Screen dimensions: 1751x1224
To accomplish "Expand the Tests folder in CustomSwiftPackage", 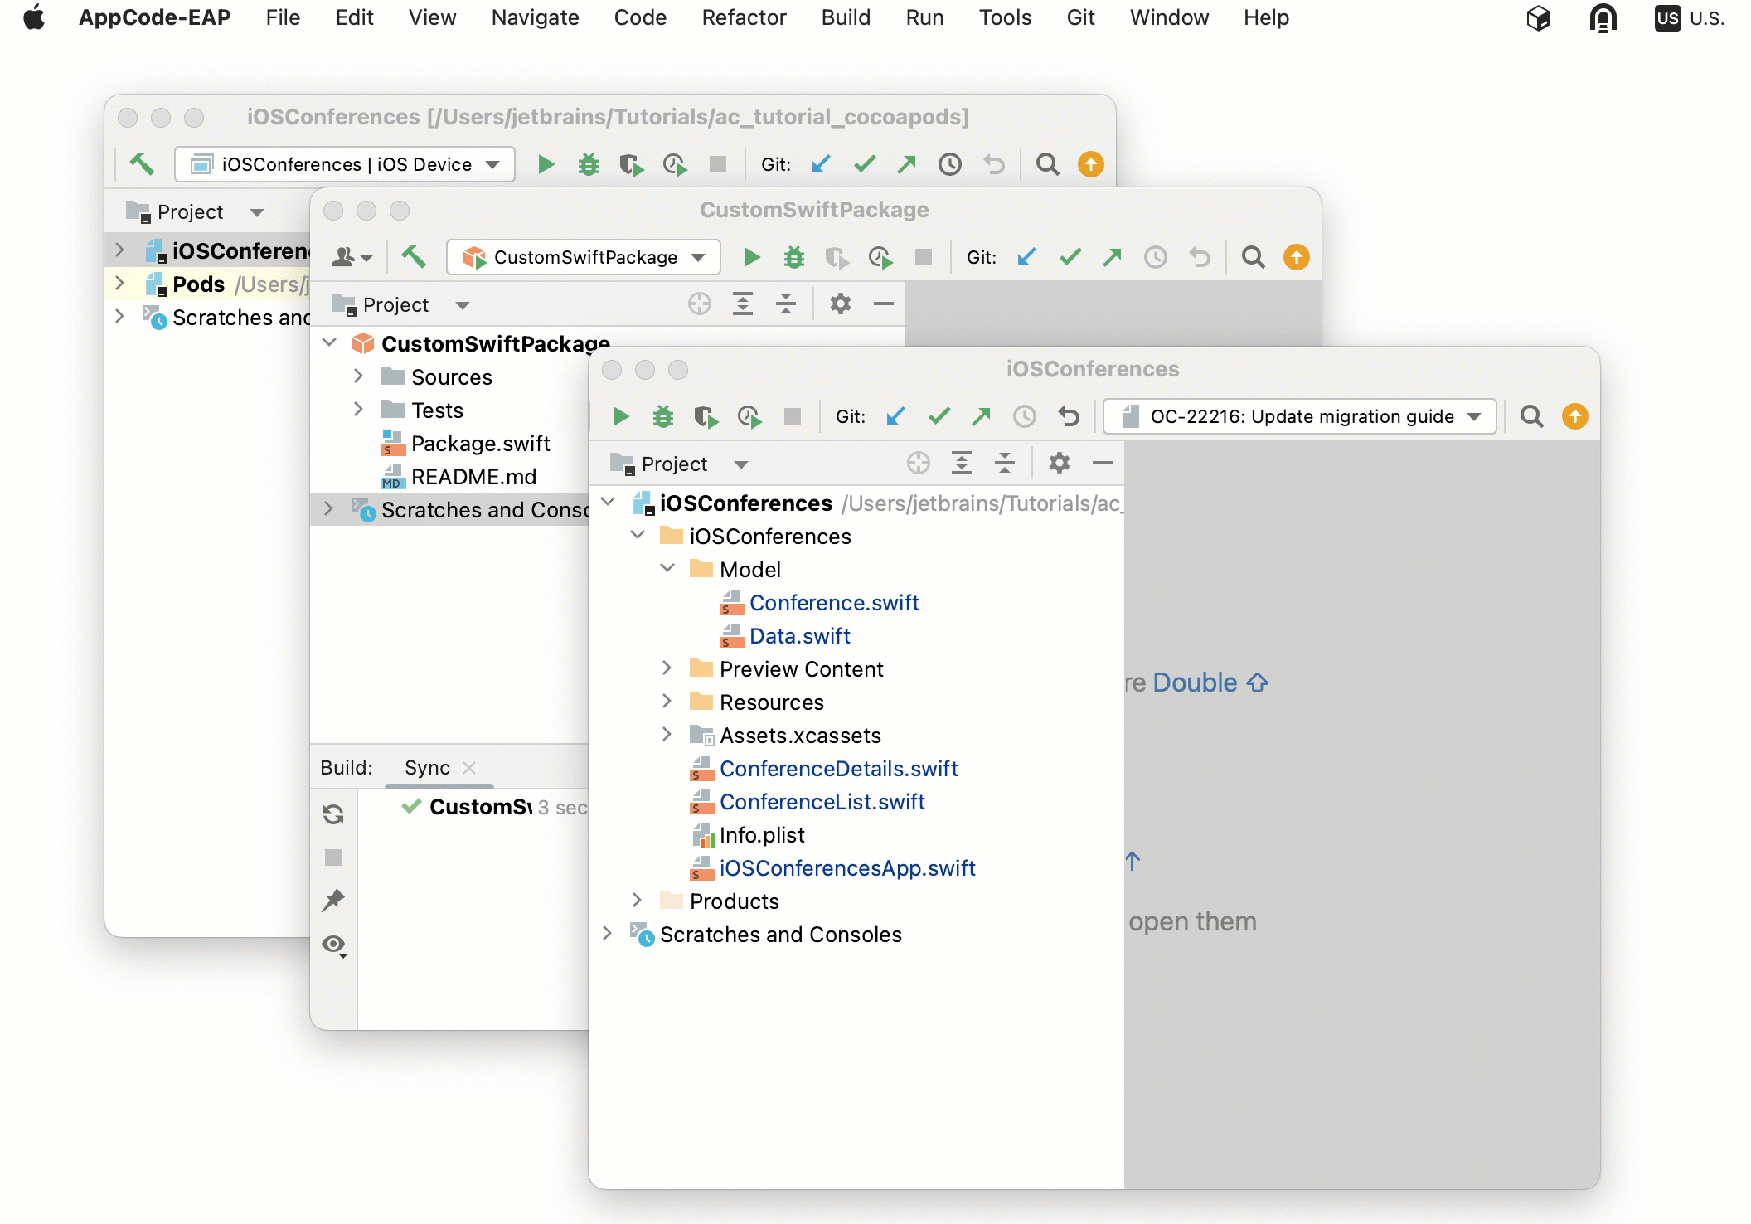I will 359,410.
